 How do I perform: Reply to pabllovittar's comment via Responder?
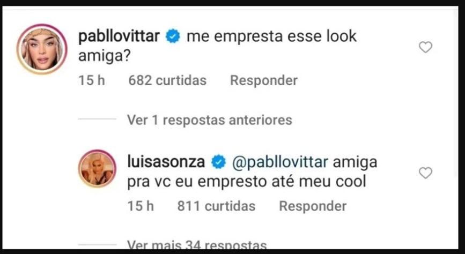[x=264, y=80]
